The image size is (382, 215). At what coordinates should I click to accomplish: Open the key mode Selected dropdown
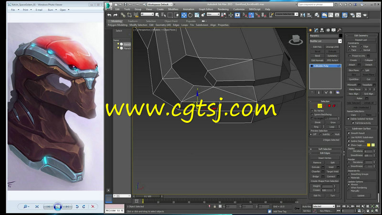324,206
